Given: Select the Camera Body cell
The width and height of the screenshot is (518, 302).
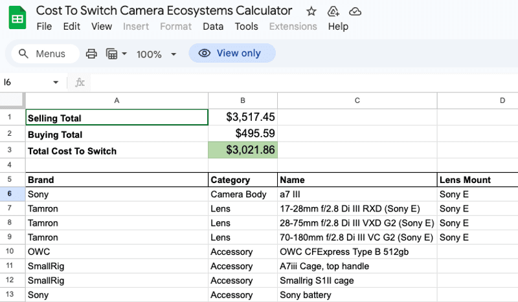Looking at the screenshot, I should point(243,194).
